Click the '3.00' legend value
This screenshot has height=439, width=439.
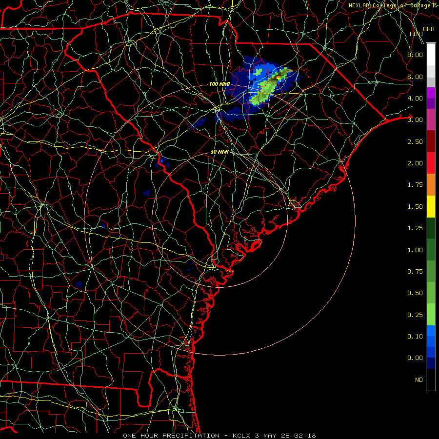[x=415, y=120]
